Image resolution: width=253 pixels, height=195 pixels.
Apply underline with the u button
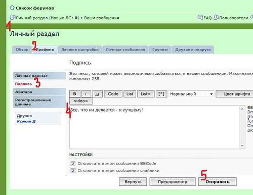pyautogui.click(x=98, y=94)
